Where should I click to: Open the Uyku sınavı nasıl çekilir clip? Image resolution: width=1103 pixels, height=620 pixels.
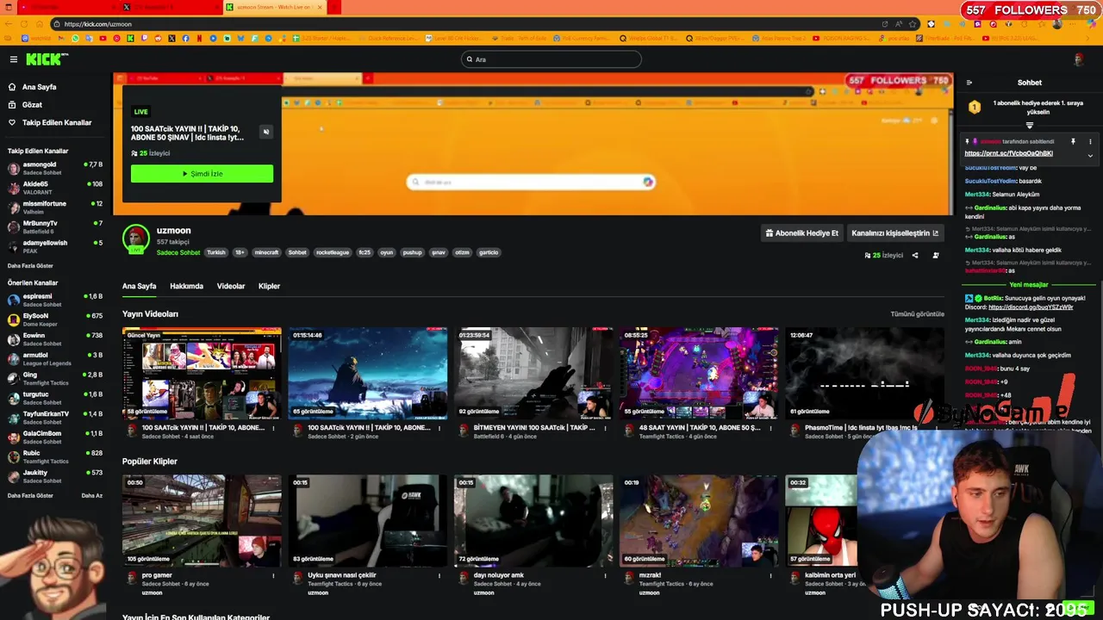368,521
